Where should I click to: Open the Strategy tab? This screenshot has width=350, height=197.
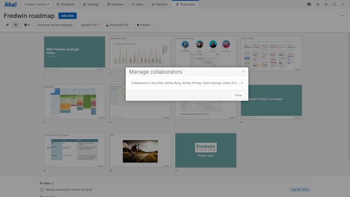click(x=91, y=4)
